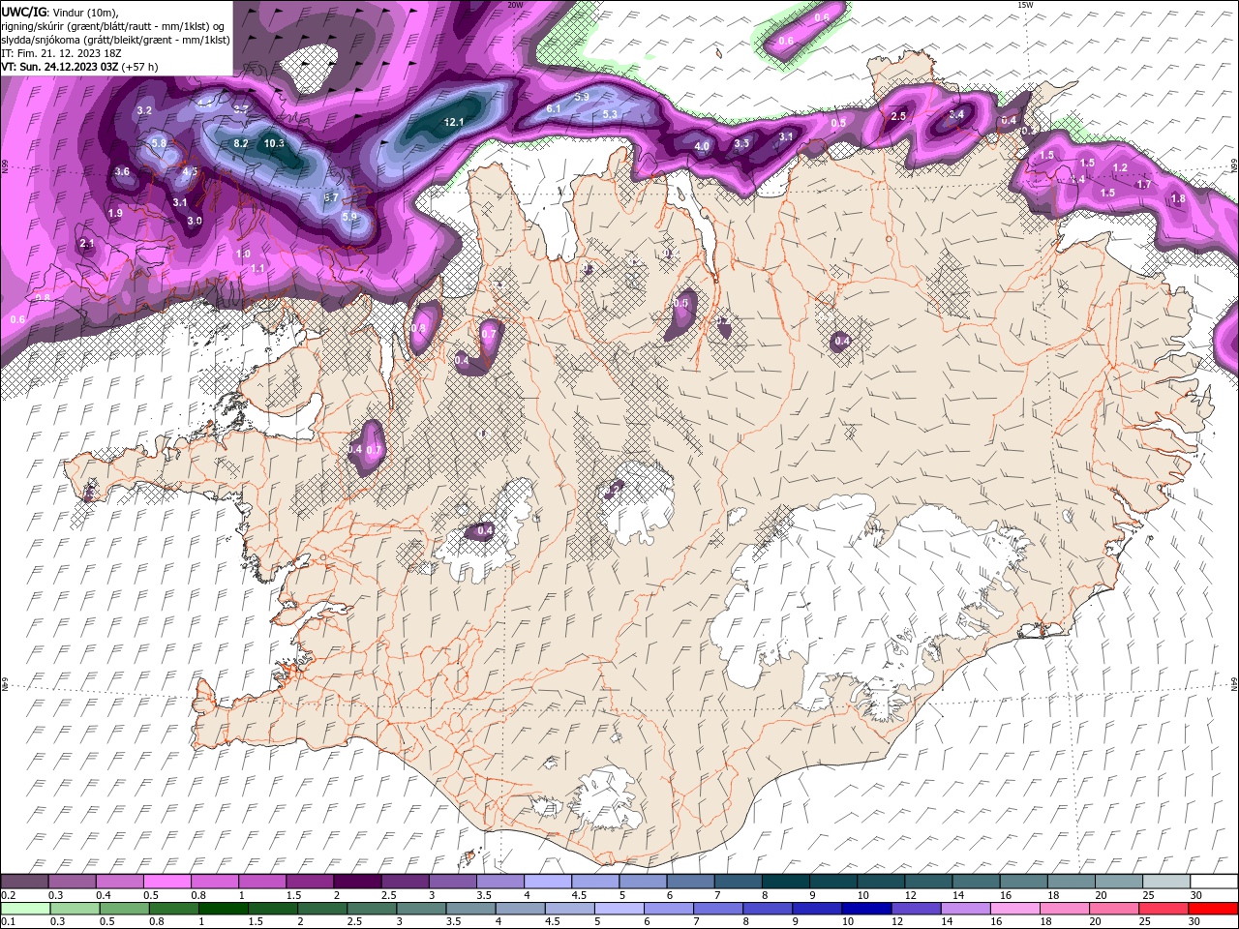The image size is (1239, 929).
Task: Pick the pale green swatch above the 0.1 label
Action: [25, 909]
